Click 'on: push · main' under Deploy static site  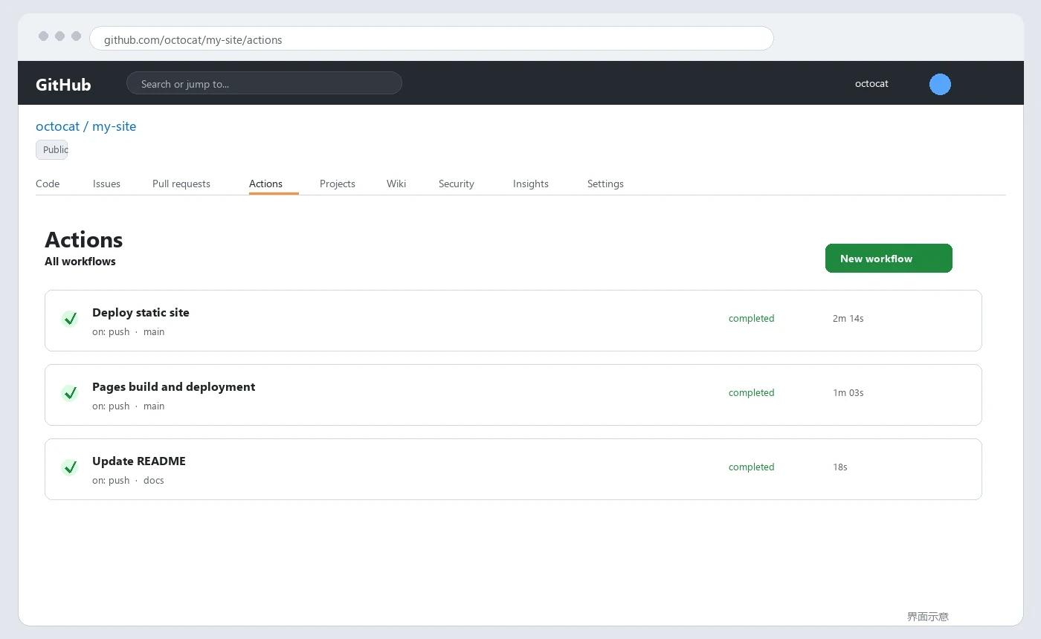pos(129,332)
